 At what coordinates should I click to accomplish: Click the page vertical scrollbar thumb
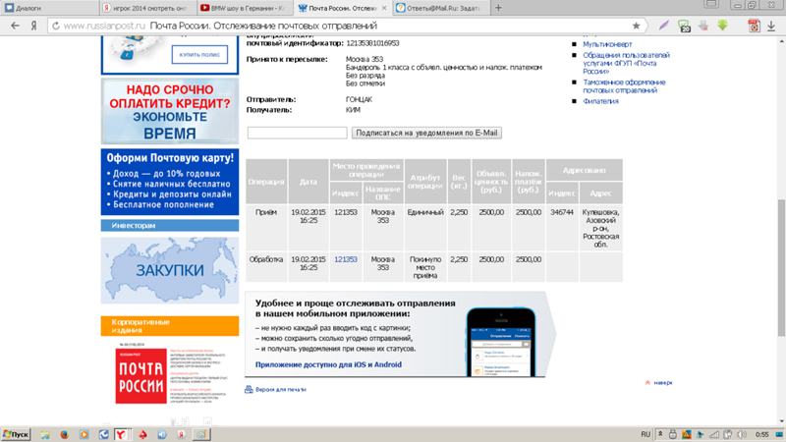pyautogui.click(x=781, y=267)
